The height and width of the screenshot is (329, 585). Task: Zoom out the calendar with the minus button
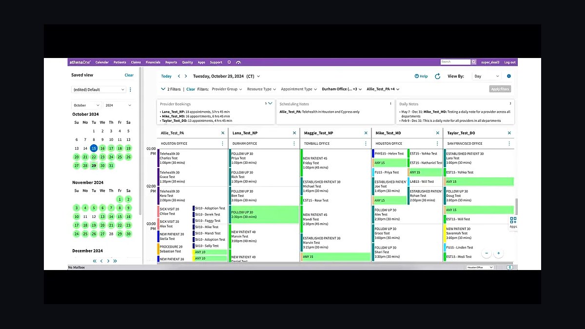486,253
